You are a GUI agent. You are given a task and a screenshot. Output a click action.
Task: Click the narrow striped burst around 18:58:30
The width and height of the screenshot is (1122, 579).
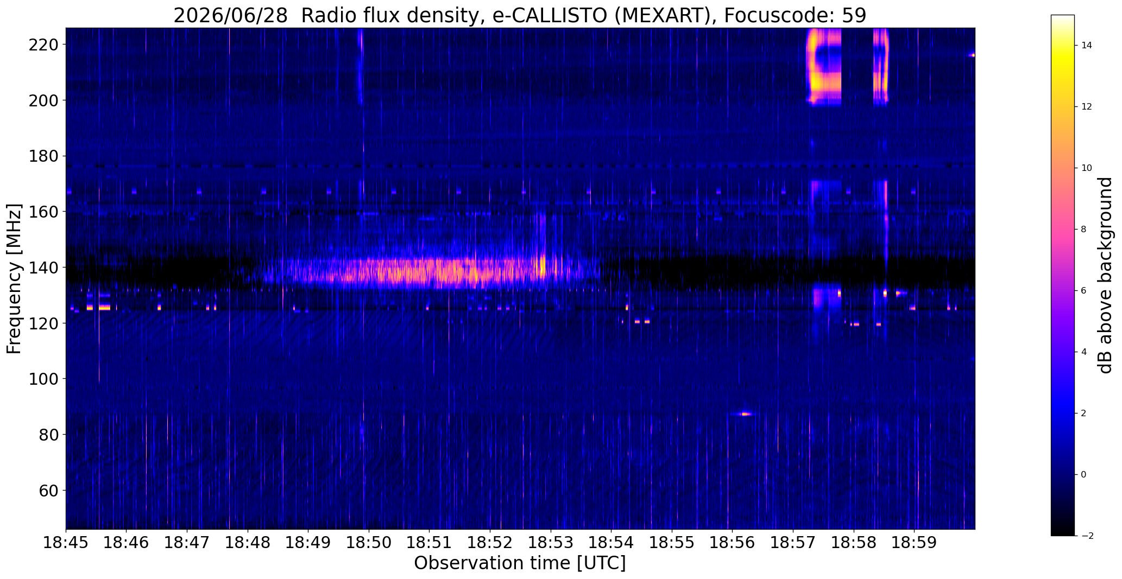pyautogui.click(x=880, y=66)
